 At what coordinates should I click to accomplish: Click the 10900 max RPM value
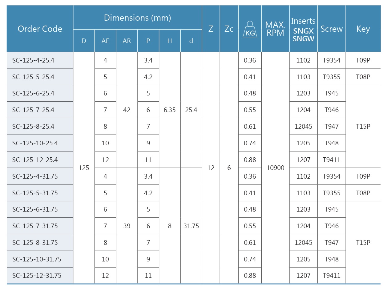(275, 168)
